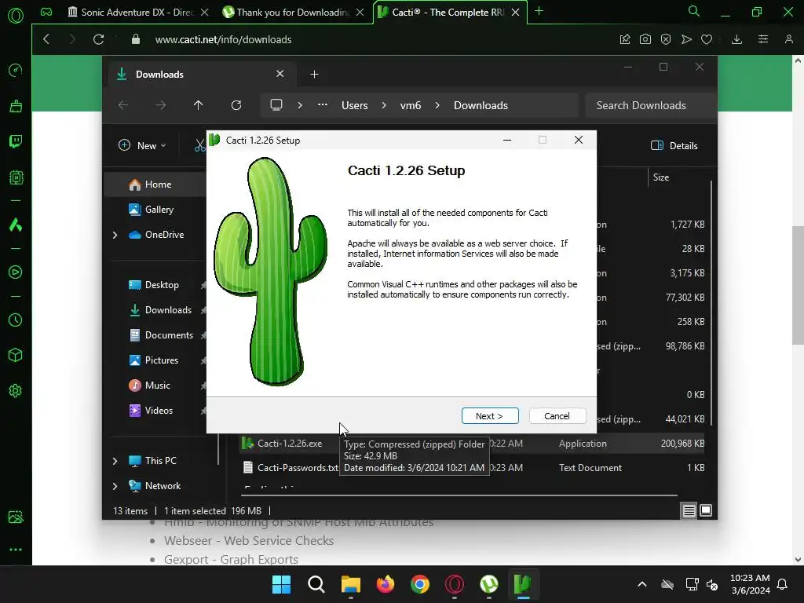The height and width of the screenshot is (603, 804).
Task: Launch Firefox from taskbar
Action: (x=385, y=584)
